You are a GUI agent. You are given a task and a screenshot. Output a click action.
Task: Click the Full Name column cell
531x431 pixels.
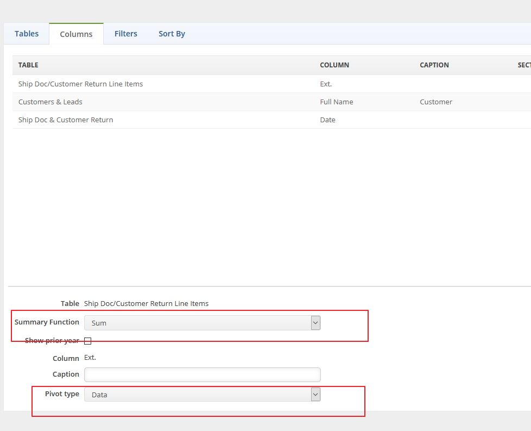coord(337,102)
